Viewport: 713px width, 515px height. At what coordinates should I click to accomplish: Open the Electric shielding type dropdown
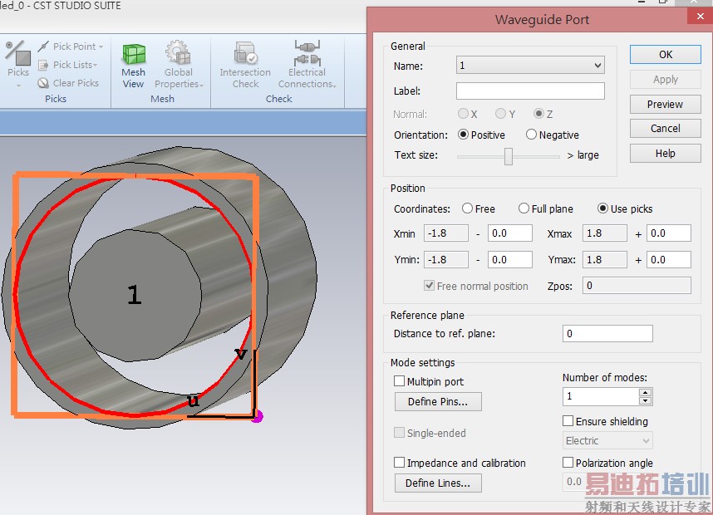tap(607, 440)
